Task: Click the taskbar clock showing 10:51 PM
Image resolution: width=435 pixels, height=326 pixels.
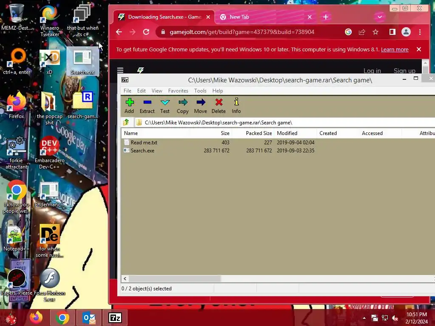Action: 416,318
